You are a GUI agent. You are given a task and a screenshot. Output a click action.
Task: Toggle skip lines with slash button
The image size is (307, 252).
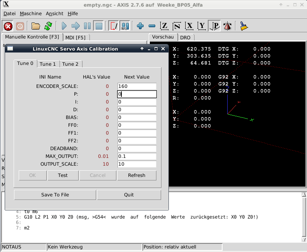(x=114, y=26)
